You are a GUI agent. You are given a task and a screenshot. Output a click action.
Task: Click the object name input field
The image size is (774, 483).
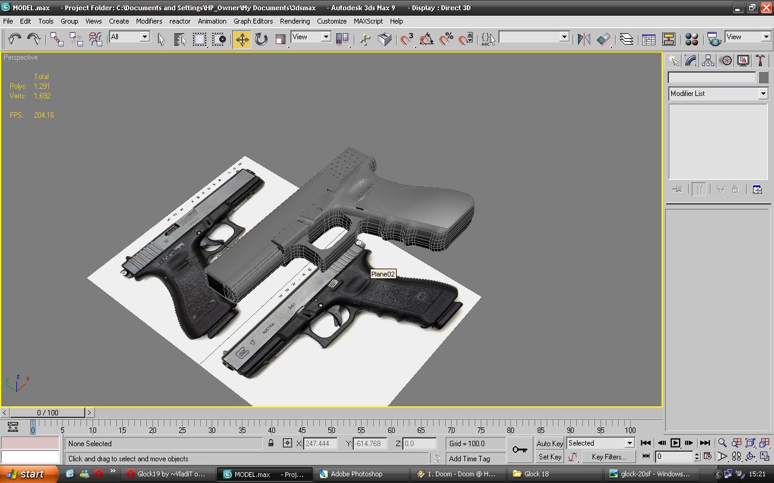712,77
